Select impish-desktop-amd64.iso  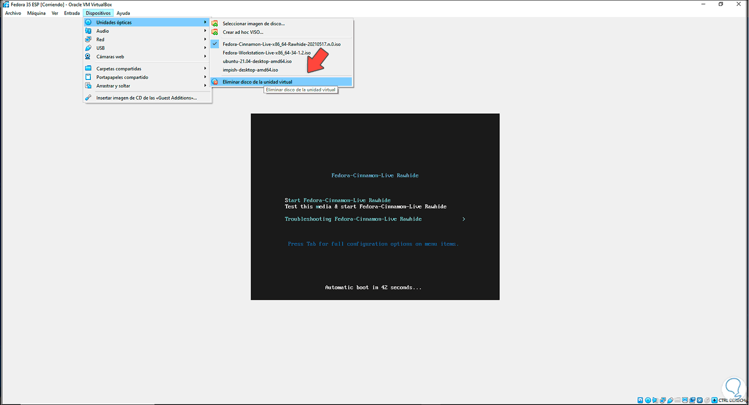281,70
